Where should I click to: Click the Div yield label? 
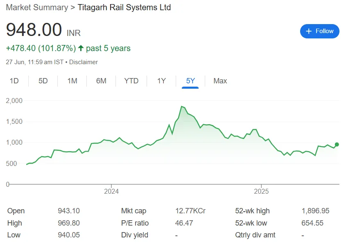(135, 235)
